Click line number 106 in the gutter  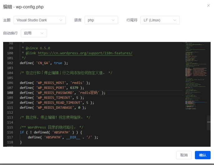pos(10,83)
